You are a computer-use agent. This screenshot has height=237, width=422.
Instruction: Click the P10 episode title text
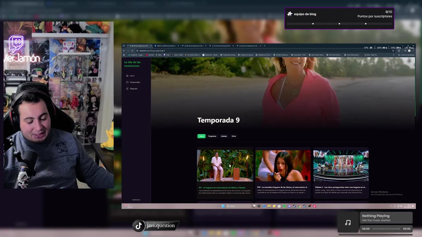283,187
